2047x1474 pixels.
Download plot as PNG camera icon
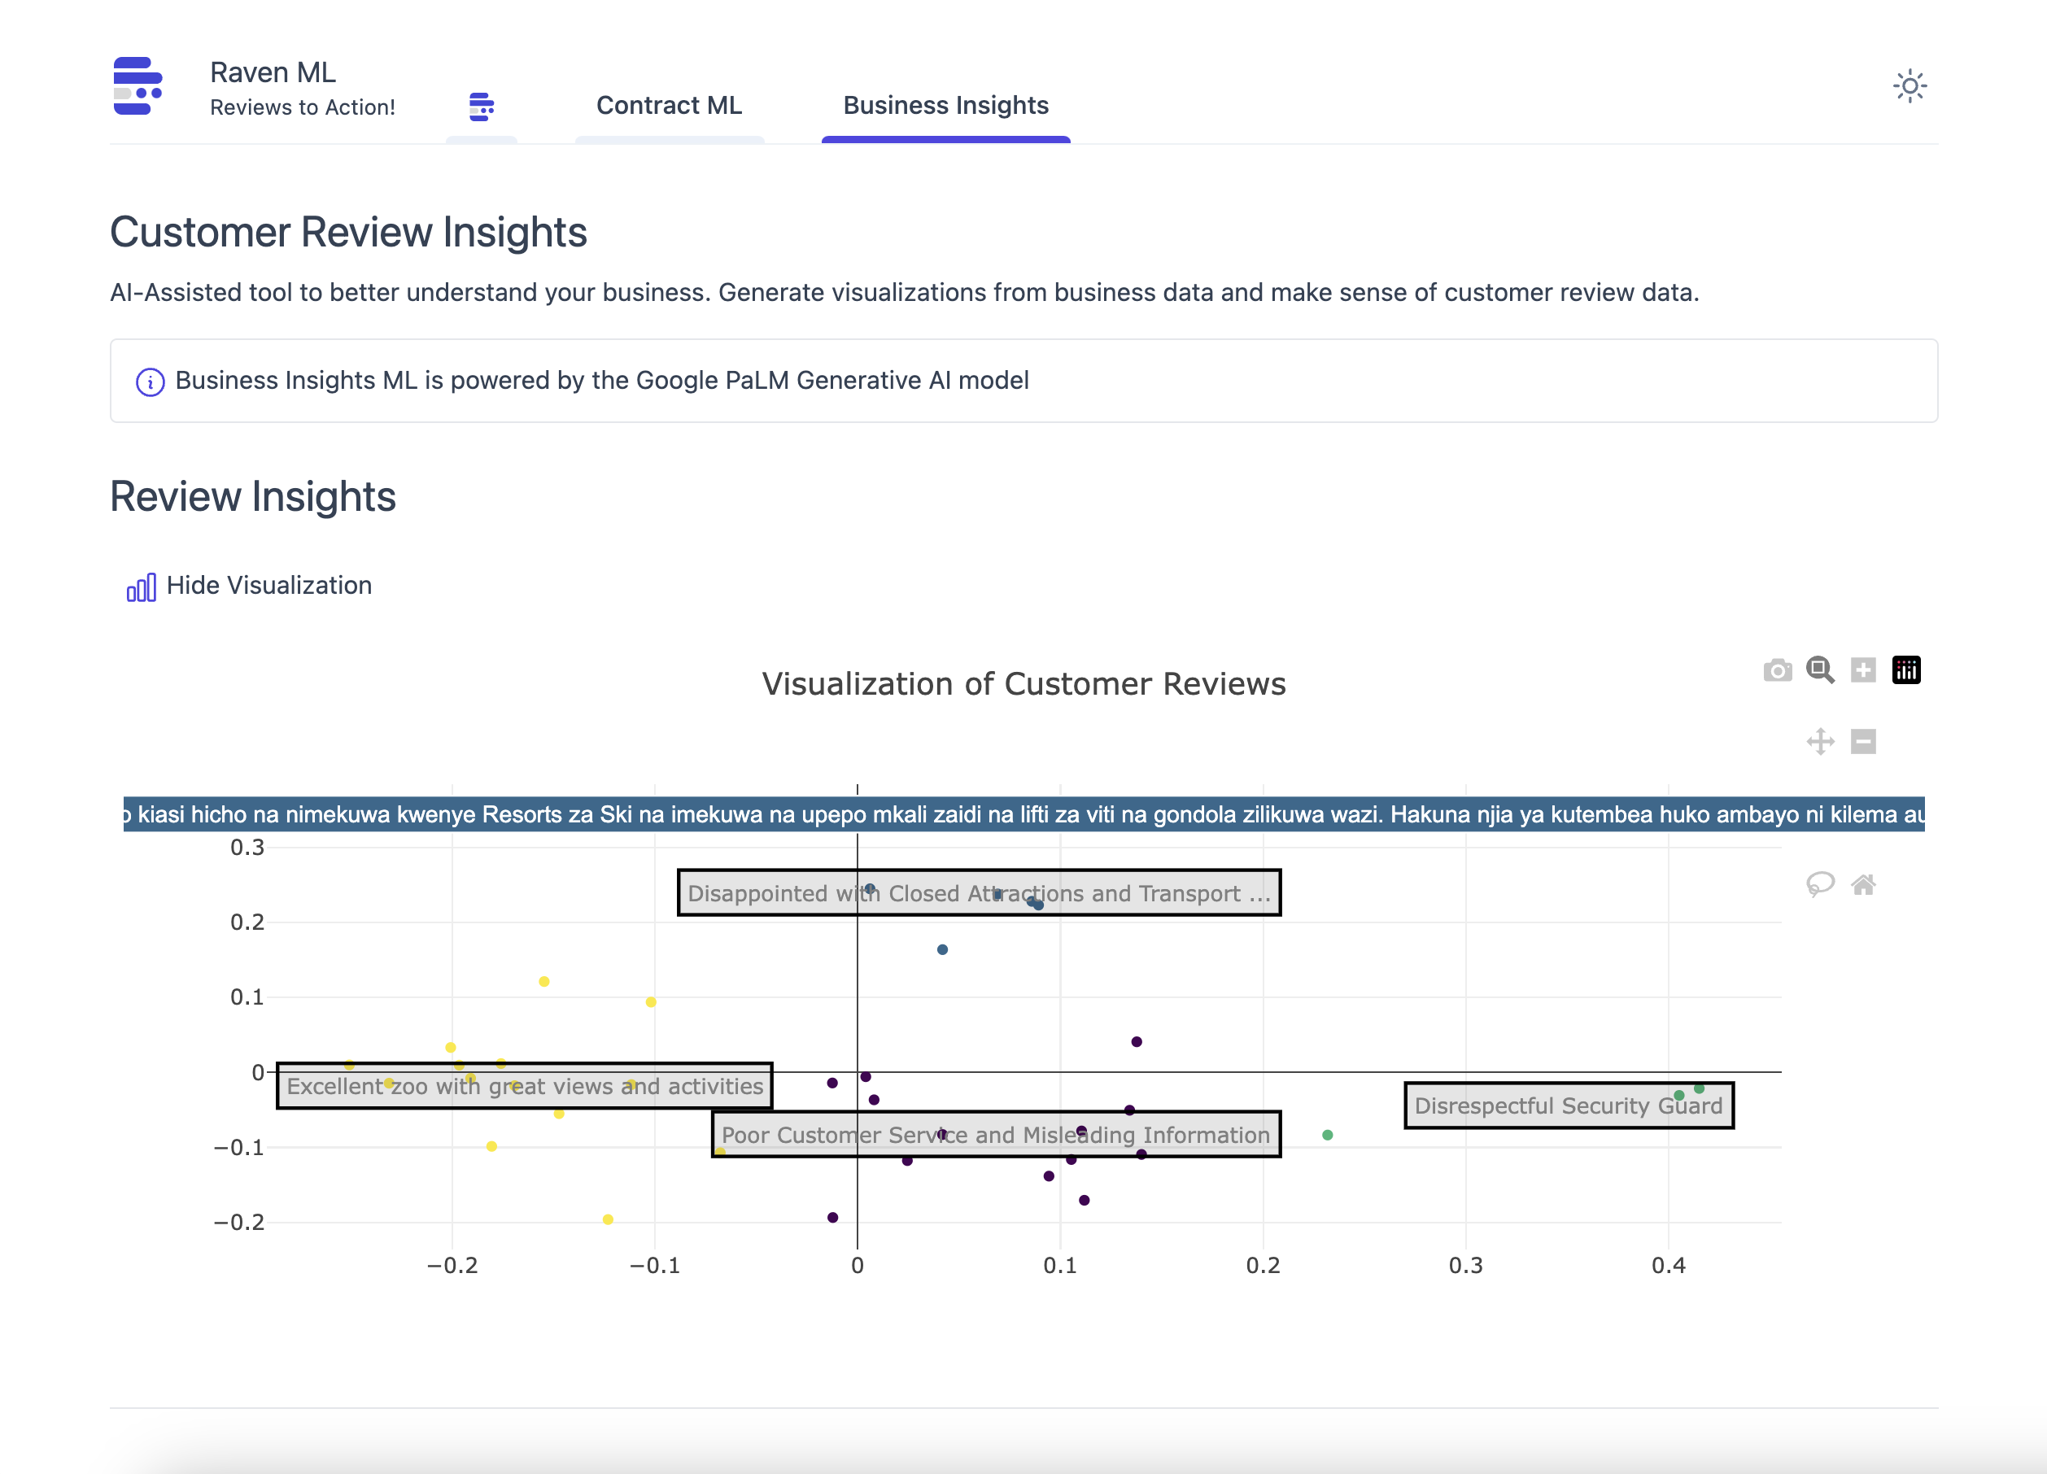[1777, 670]
